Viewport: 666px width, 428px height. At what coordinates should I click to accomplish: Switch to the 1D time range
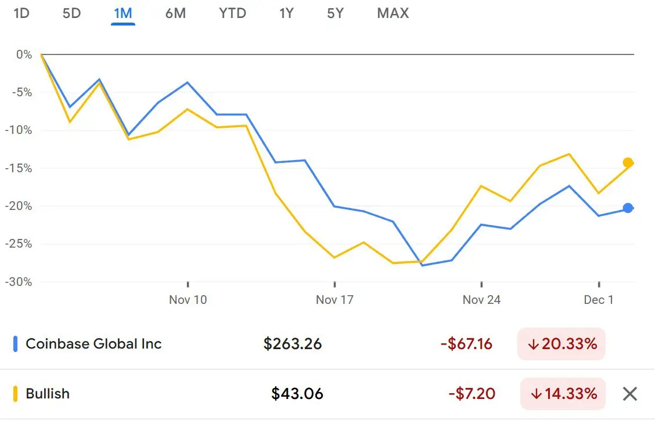point(21,13)
